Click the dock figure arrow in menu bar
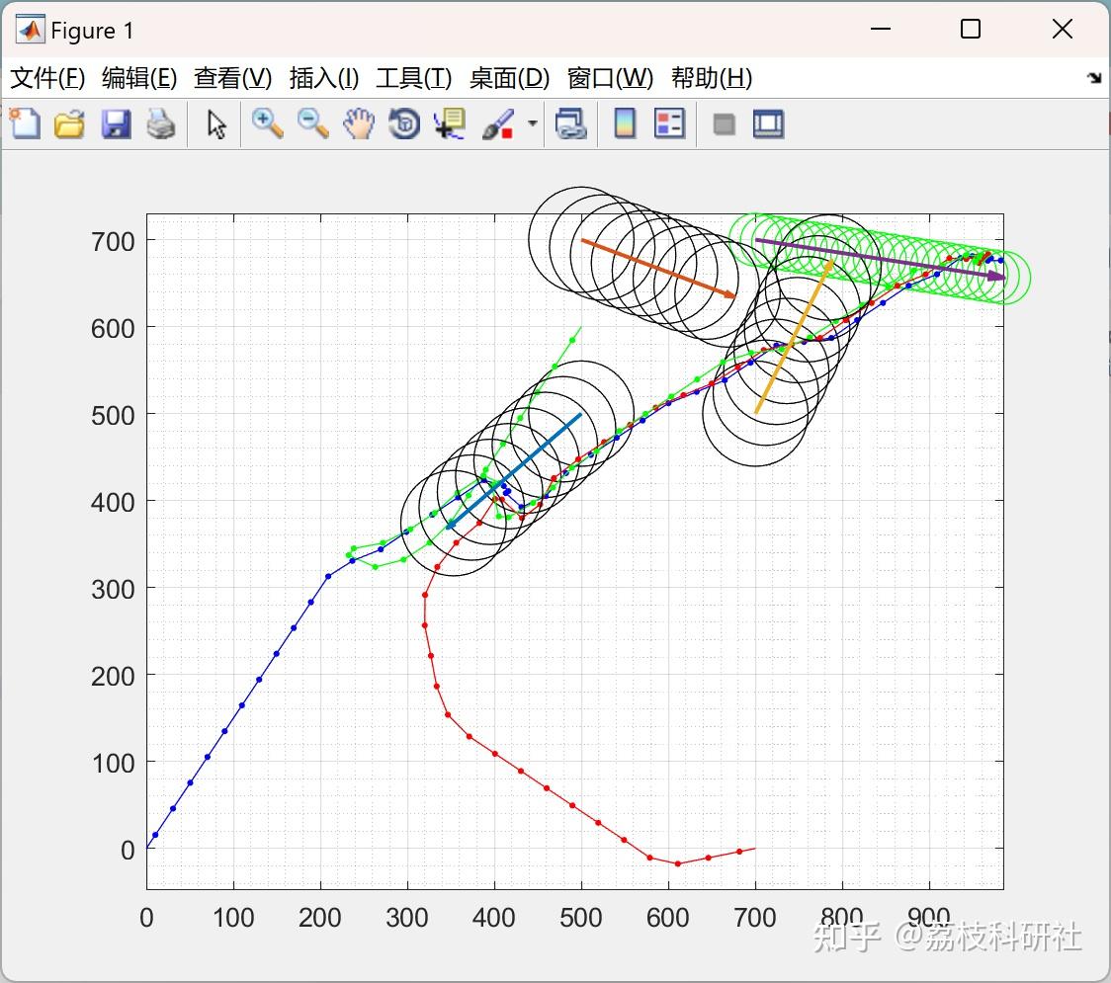The width and height of the screenshot is (1111, 983). tap(1093, 78)
